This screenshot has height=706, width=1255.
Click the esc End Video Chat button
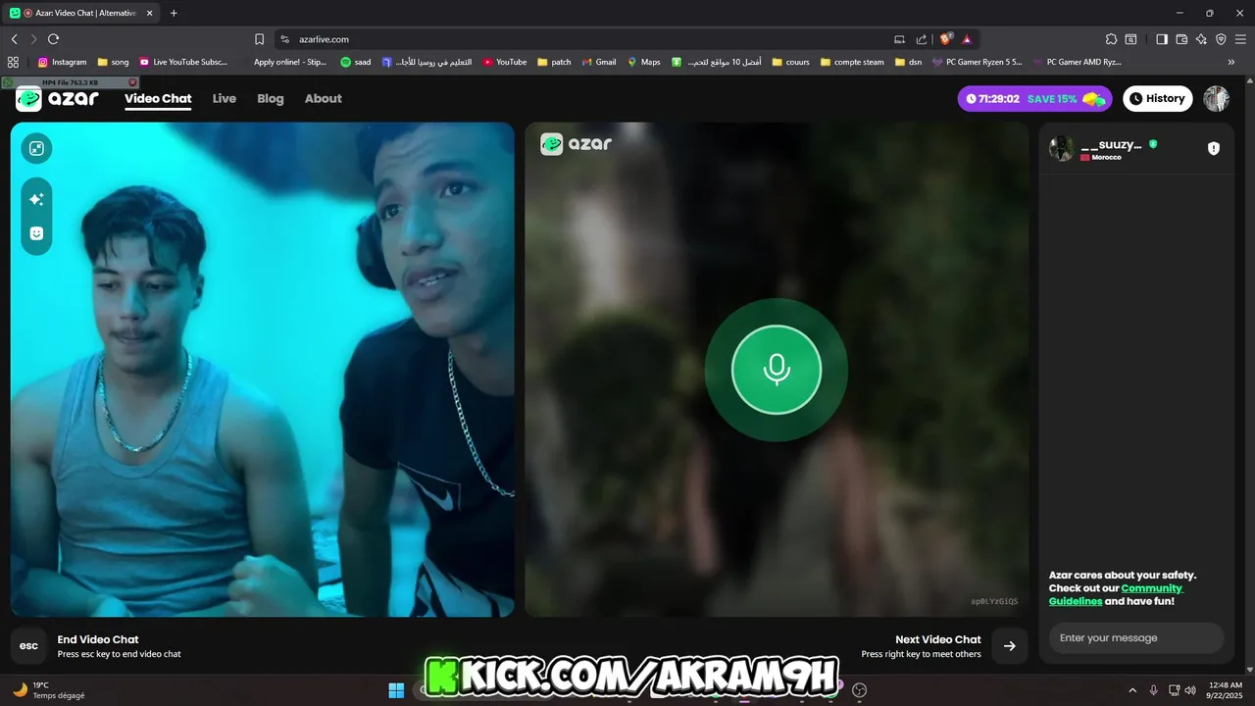[28, 646]
